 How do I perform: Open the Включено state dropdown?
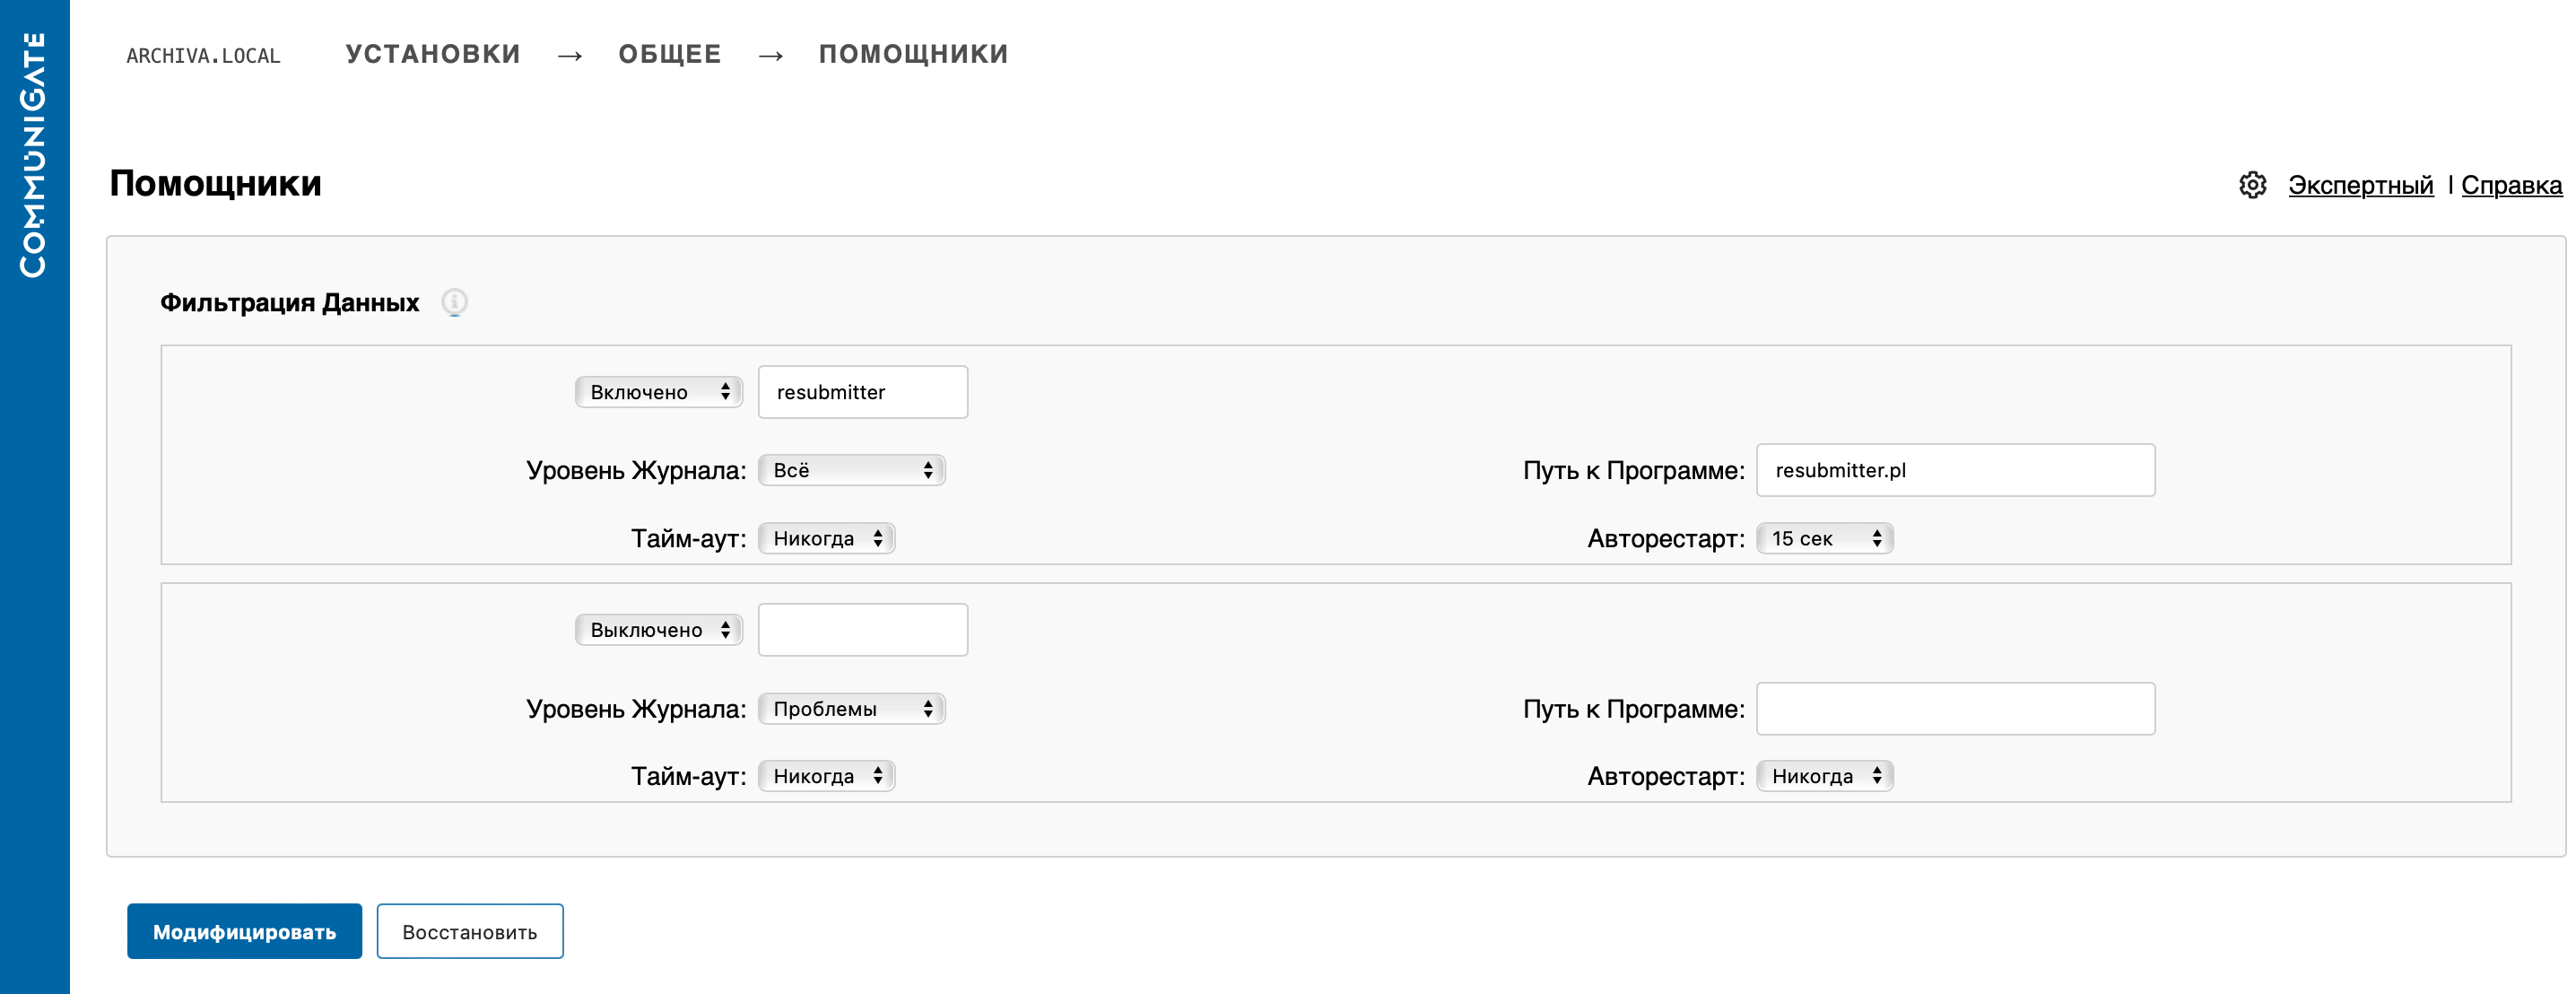pyautogui.click(x=658, y=392)
